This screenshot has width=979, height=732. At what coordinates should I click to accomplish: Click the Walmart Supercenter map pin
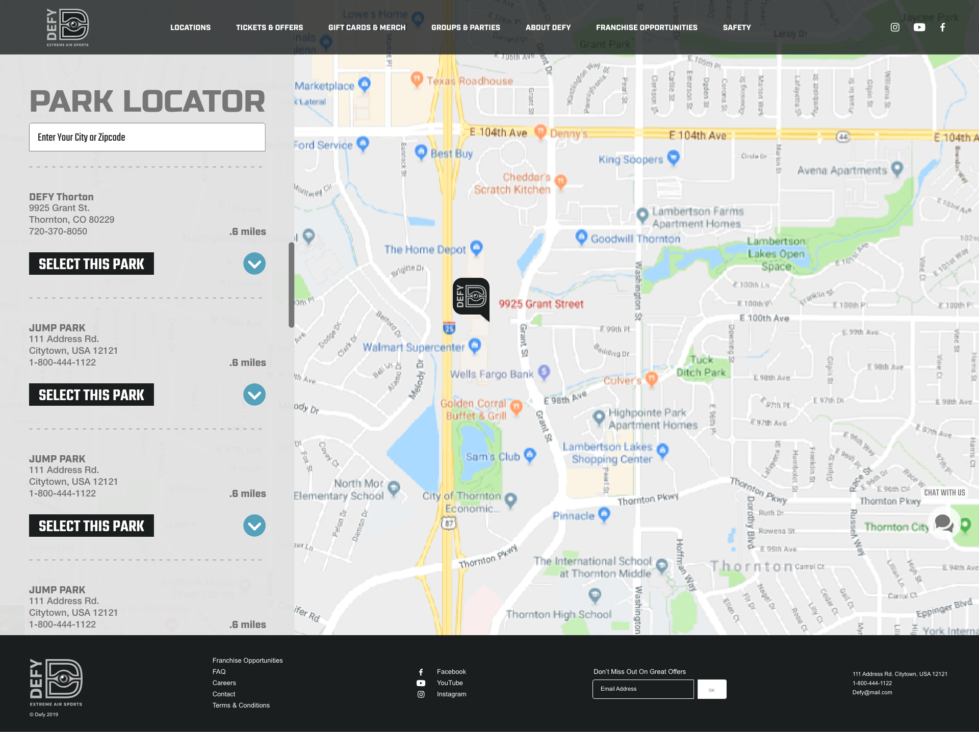(x=475, y=346)
